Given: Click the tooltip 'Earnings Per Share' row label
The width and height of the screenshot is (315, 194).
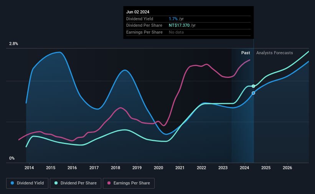Looking at the screenshot, I should point(144,32).
